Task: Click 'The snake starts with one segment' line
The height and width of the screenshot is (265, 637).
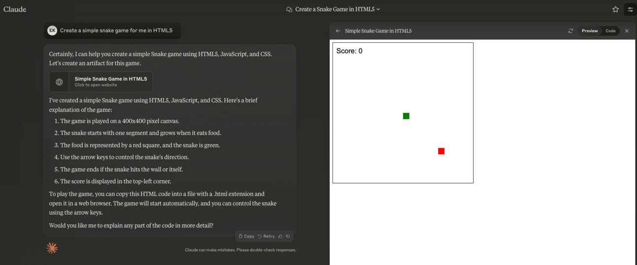Action: (x=141, y=133)
